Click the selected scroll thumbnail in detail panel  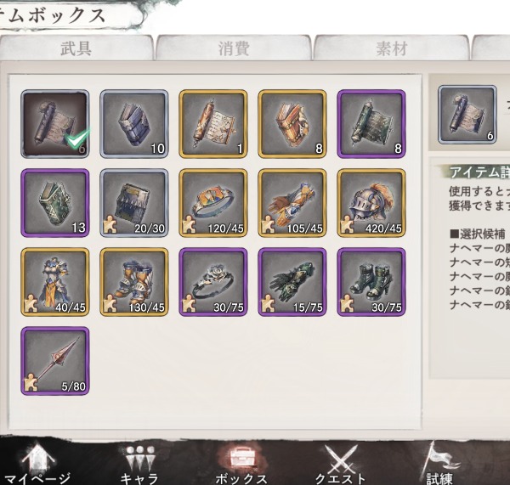(467, 115)
